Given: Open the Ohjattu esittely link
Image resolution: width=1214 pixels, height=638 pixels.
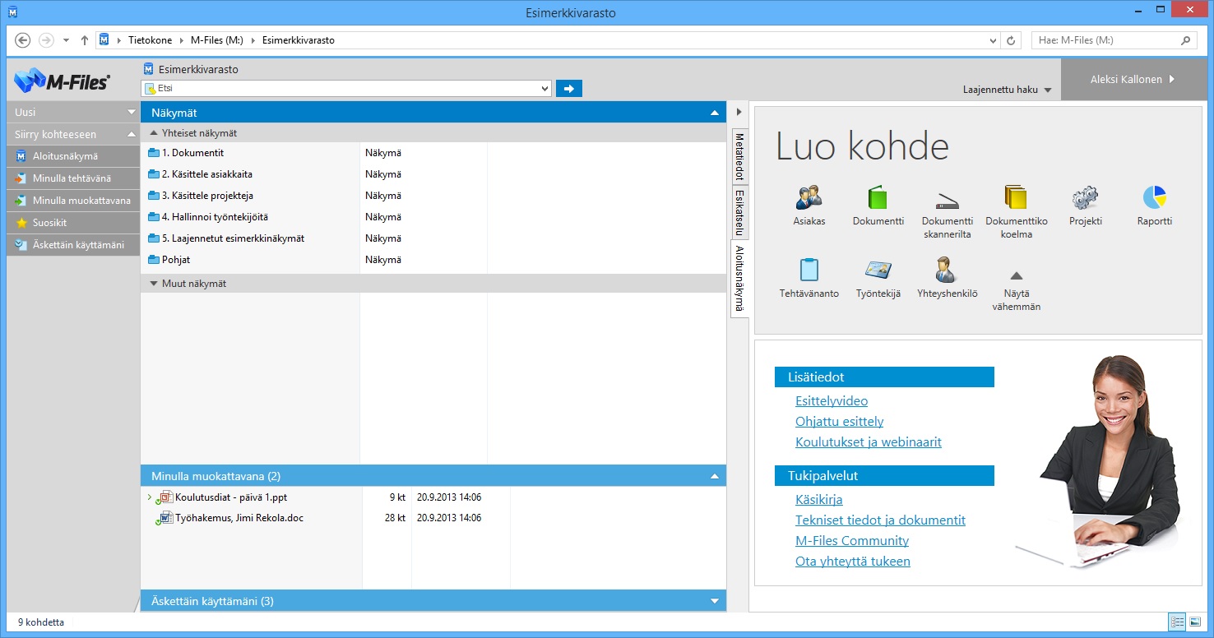Looking at the screenshot, I should coord(839,422).
